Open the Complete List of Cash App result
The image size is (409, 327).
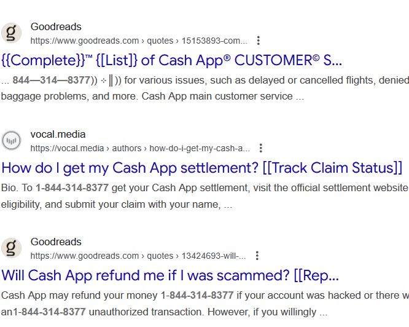[x=171, y=60]
